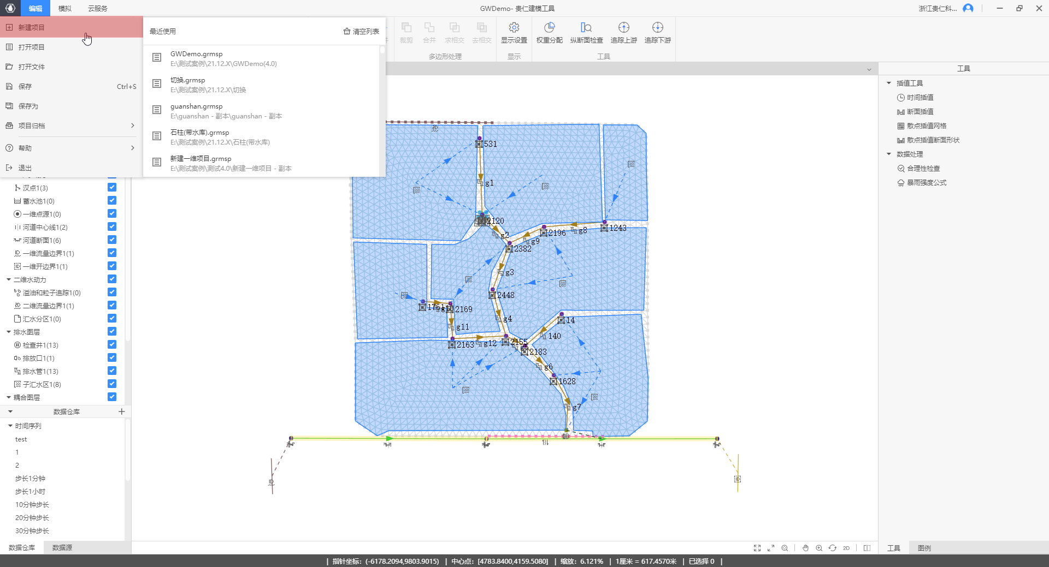Run the 合理性检查 validity check
The width and height of the screenshot is (1049, 567).
pos(918,169)
